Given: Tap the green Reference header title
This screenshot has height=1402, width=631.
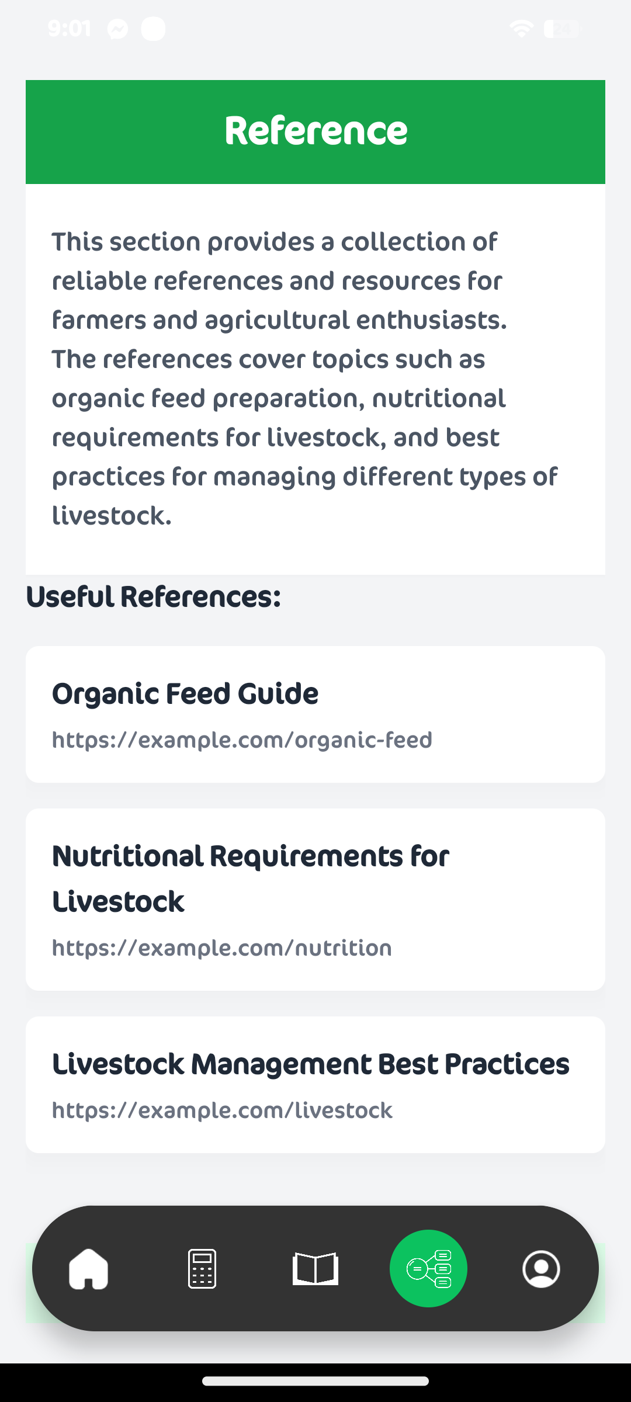Looking at the screenshot, I should pos(315,131).
